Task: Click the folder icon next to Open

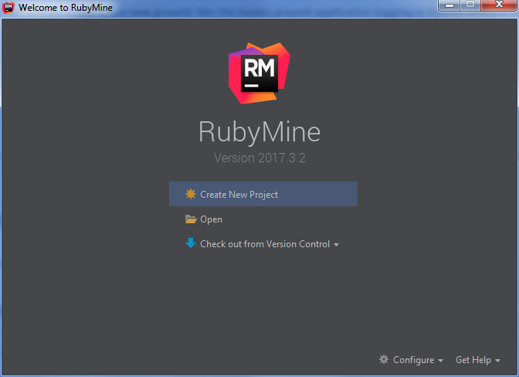Action: (191, 219)
